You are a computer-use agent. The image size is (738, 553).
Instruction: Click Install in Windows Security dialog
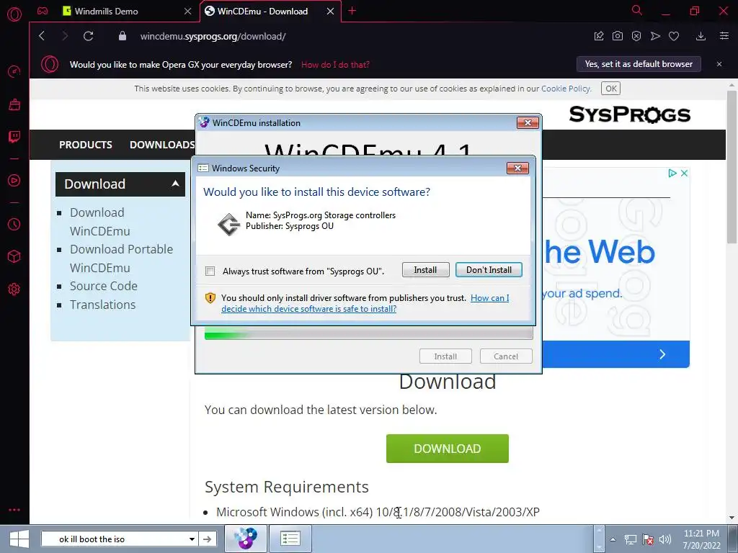click(425, 270)
